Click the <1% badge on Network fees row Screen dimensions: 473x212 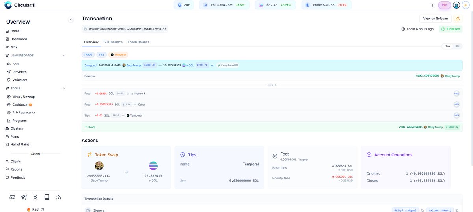456,93
